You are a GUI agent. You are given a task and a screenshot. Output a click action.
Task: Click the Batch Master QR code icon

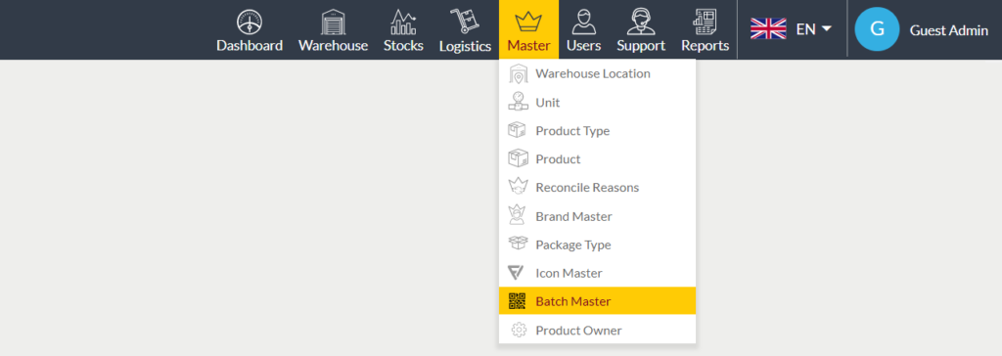517,301
